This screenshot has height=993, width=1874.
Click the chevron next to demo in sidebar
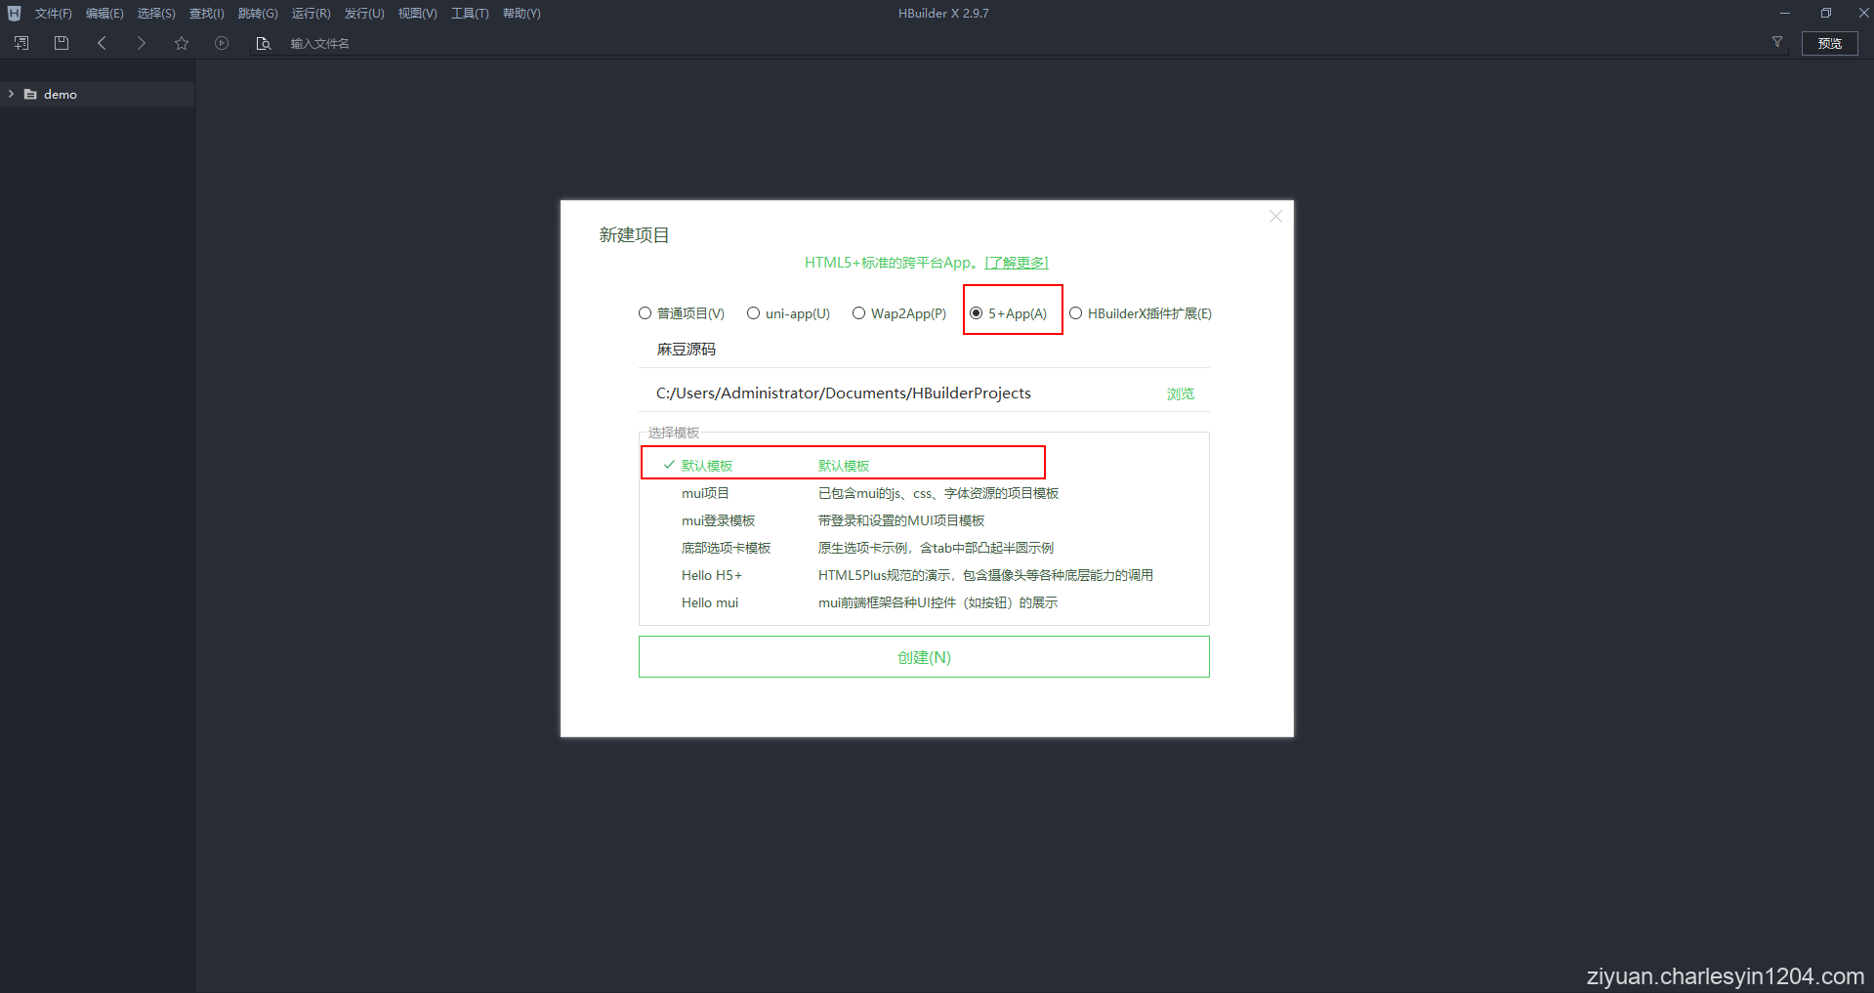pos(10,94)
